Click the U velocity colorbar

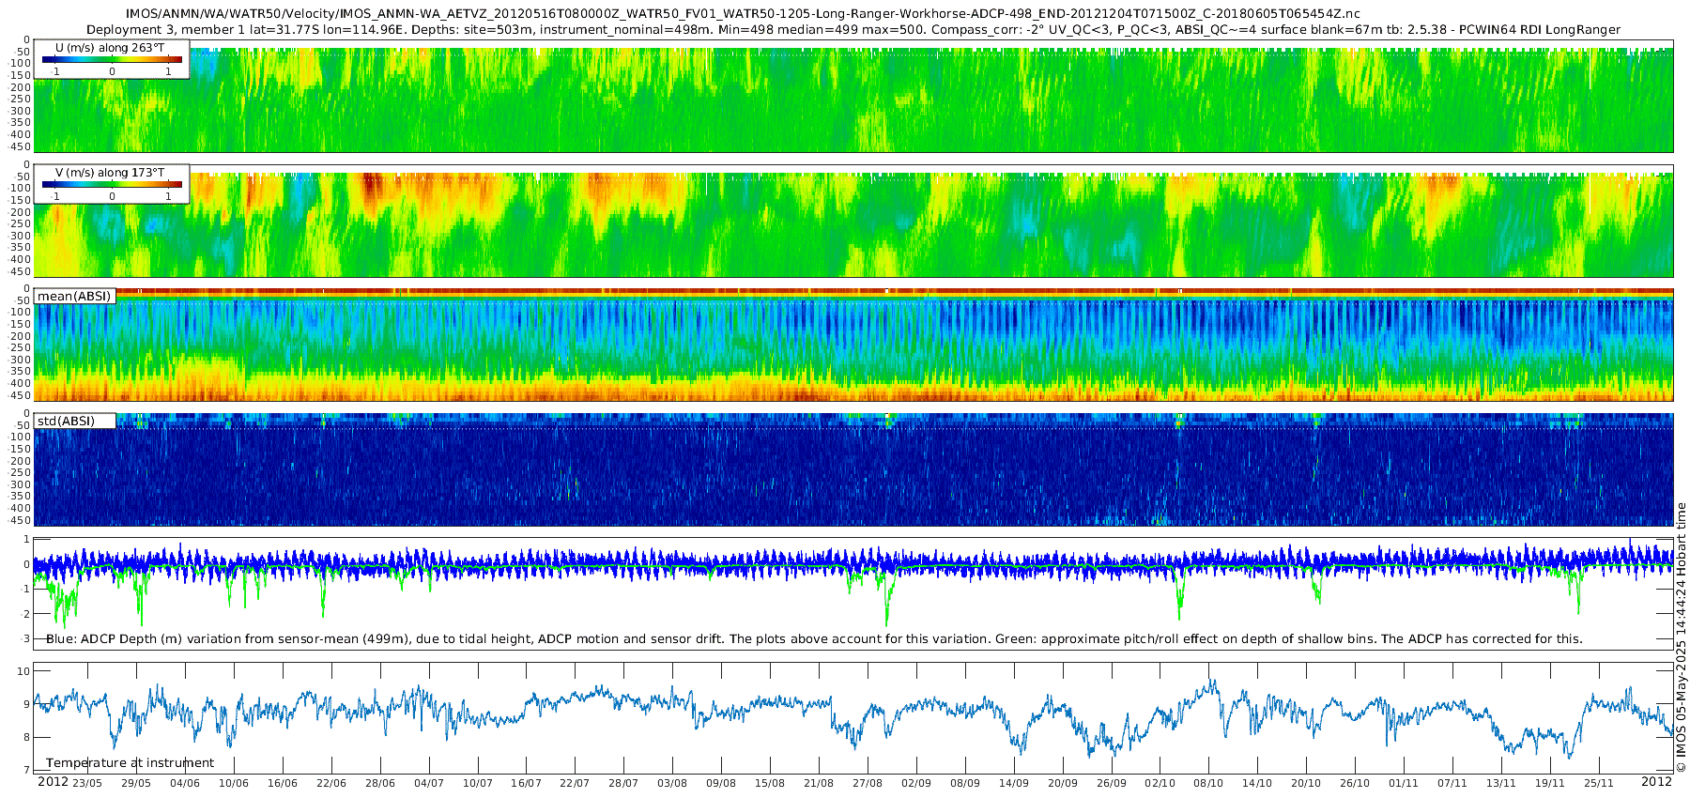[x=112, y=60]
